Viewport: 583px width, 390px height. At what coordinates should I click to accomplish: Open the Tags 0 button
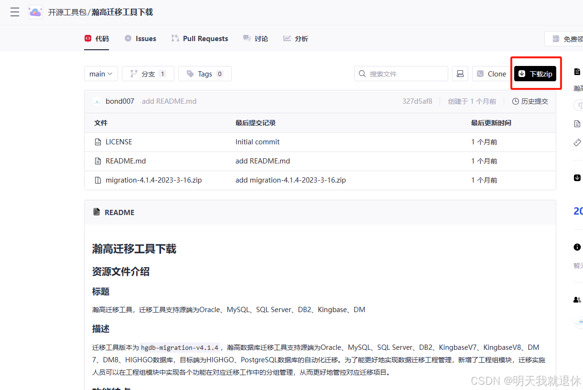pos(205,74)
